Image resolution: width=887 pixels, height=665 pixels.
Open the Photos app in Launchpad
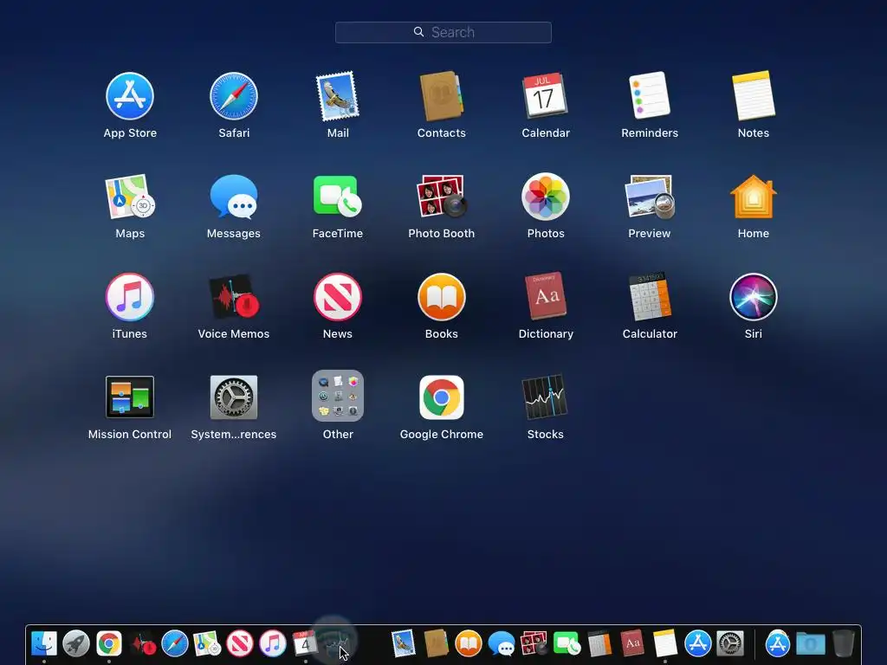[546, 197]
